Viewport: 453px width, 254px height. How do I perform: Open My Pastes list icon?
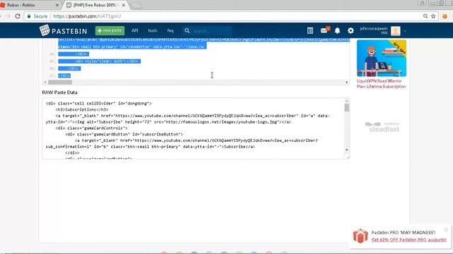click(x=310, y=30)
